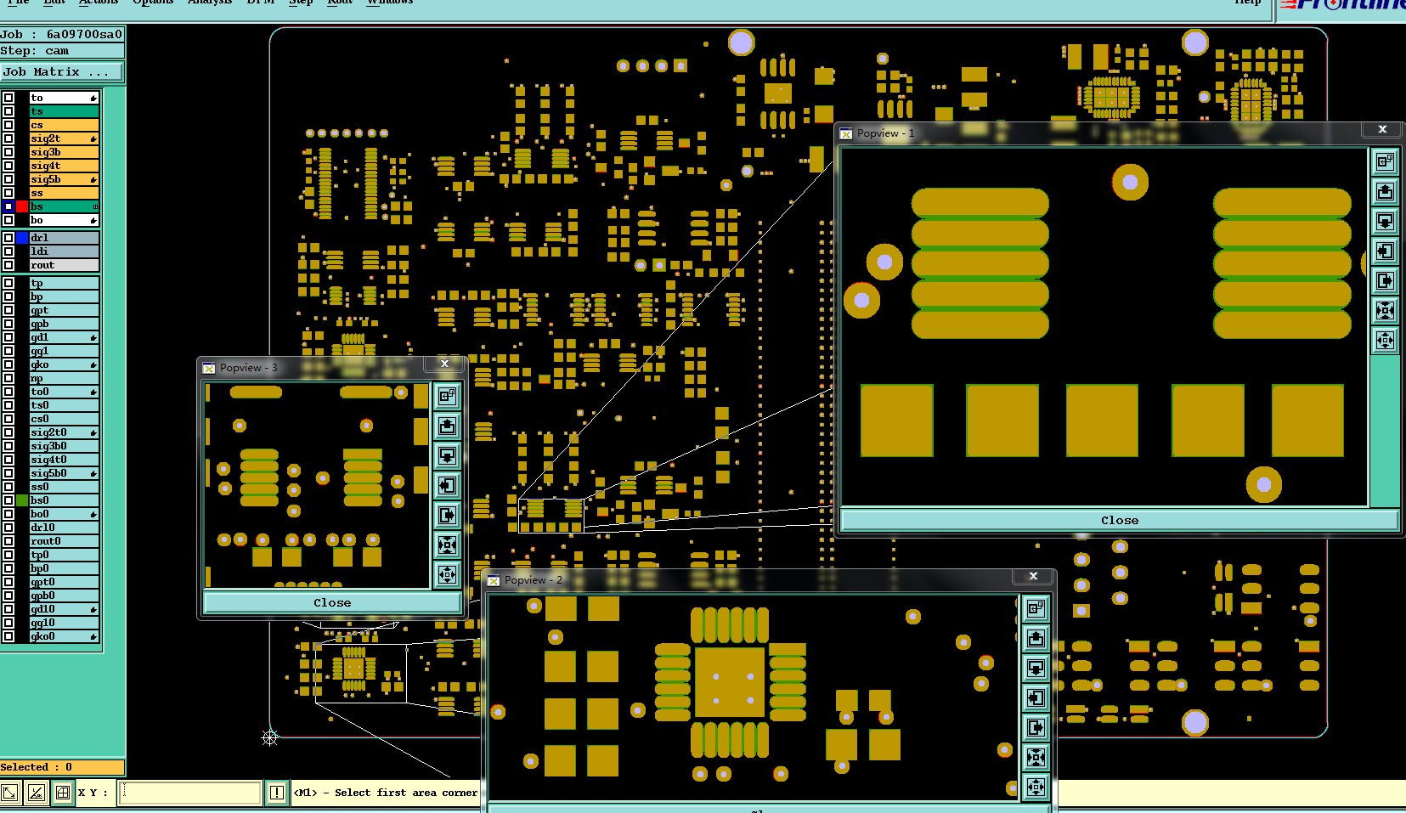This screenshot has height=813, width=1406.
Task: Click pointer marker on 'sig2t' layer row
Action: tap(93, 138)
